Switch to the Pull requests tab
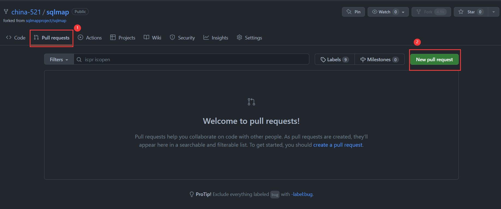The height and width of the screenshot is (209, 501). point(52,38)
